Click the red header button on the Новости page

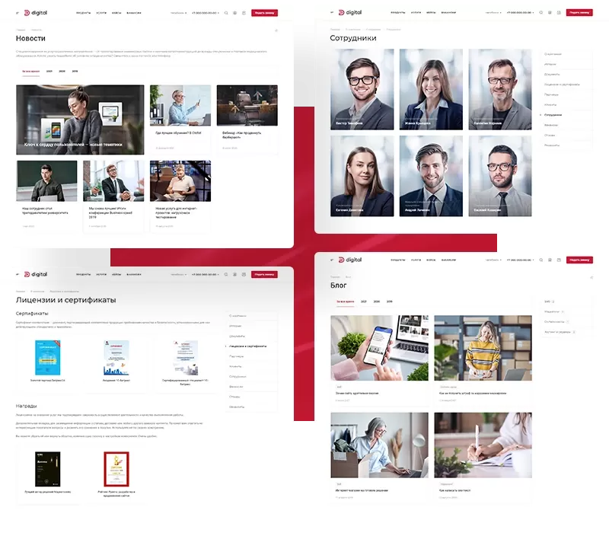click(264, 13)
